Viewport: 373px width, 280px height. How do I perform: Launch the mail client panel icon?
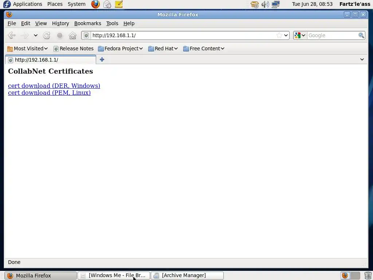[x=107, y=4]
